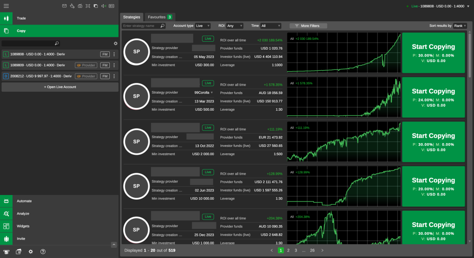Viewport: 474px width, 258px height.
Task: Open options menu for account 1089808
Action: pos(114,54)
